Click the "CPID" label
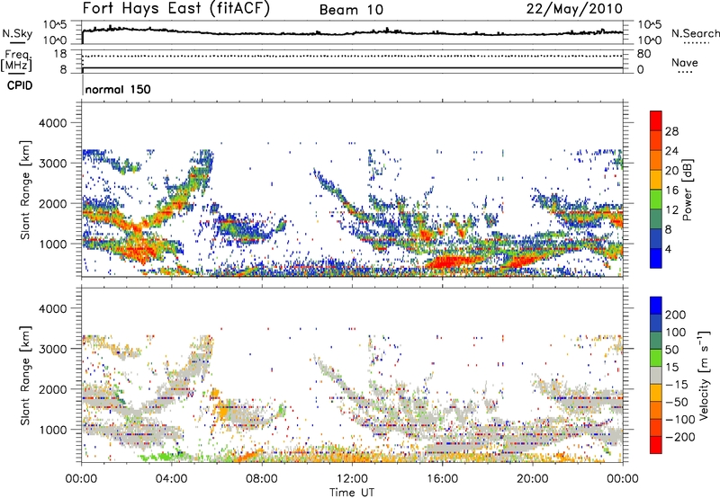Image resolution: width=720 pixels, height=498 pixels. [20, 85]
